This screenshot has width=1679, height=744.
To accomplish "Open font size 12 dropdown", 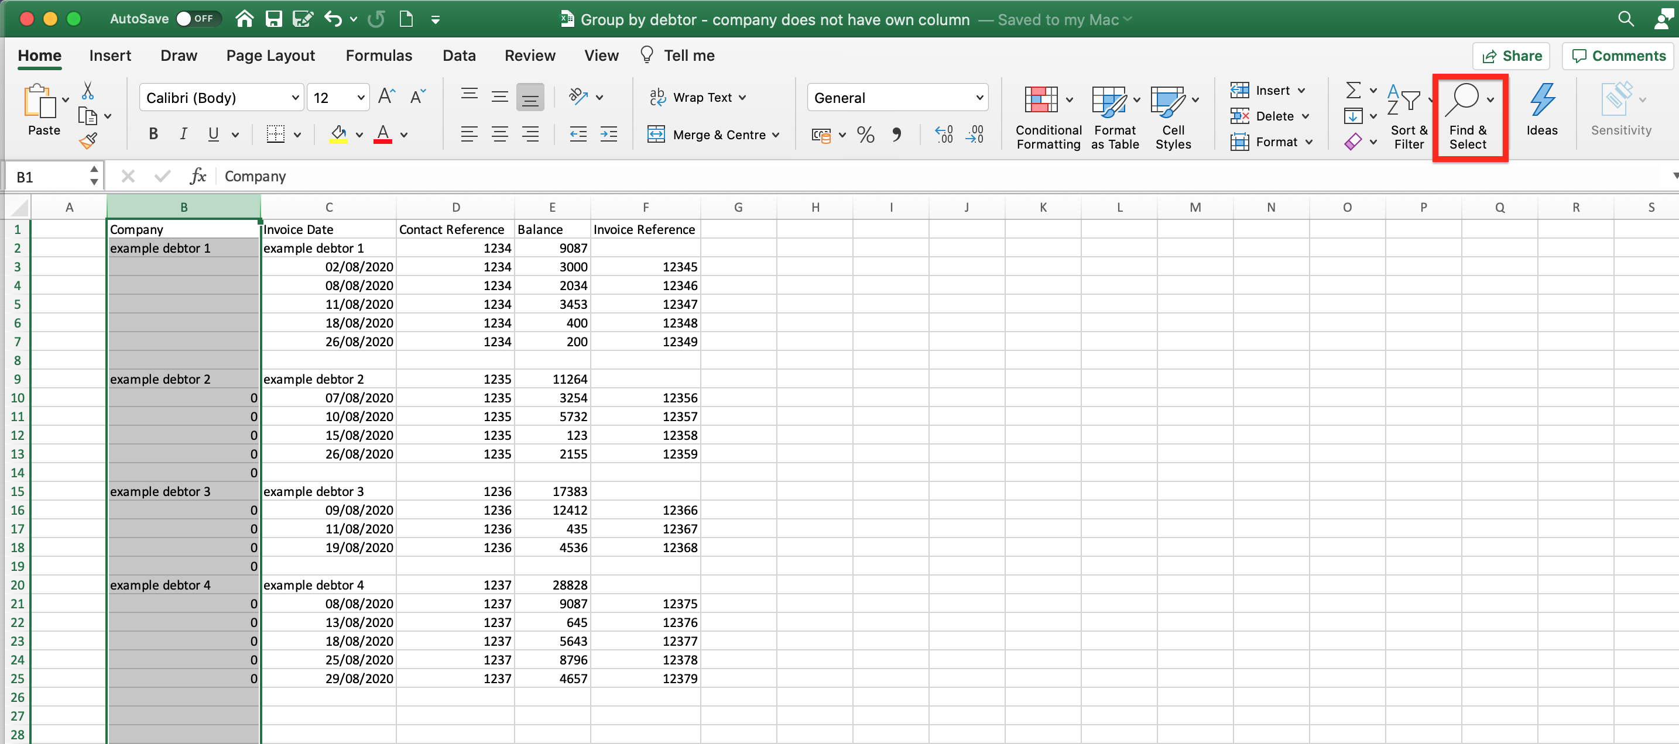I will (361, 98).
